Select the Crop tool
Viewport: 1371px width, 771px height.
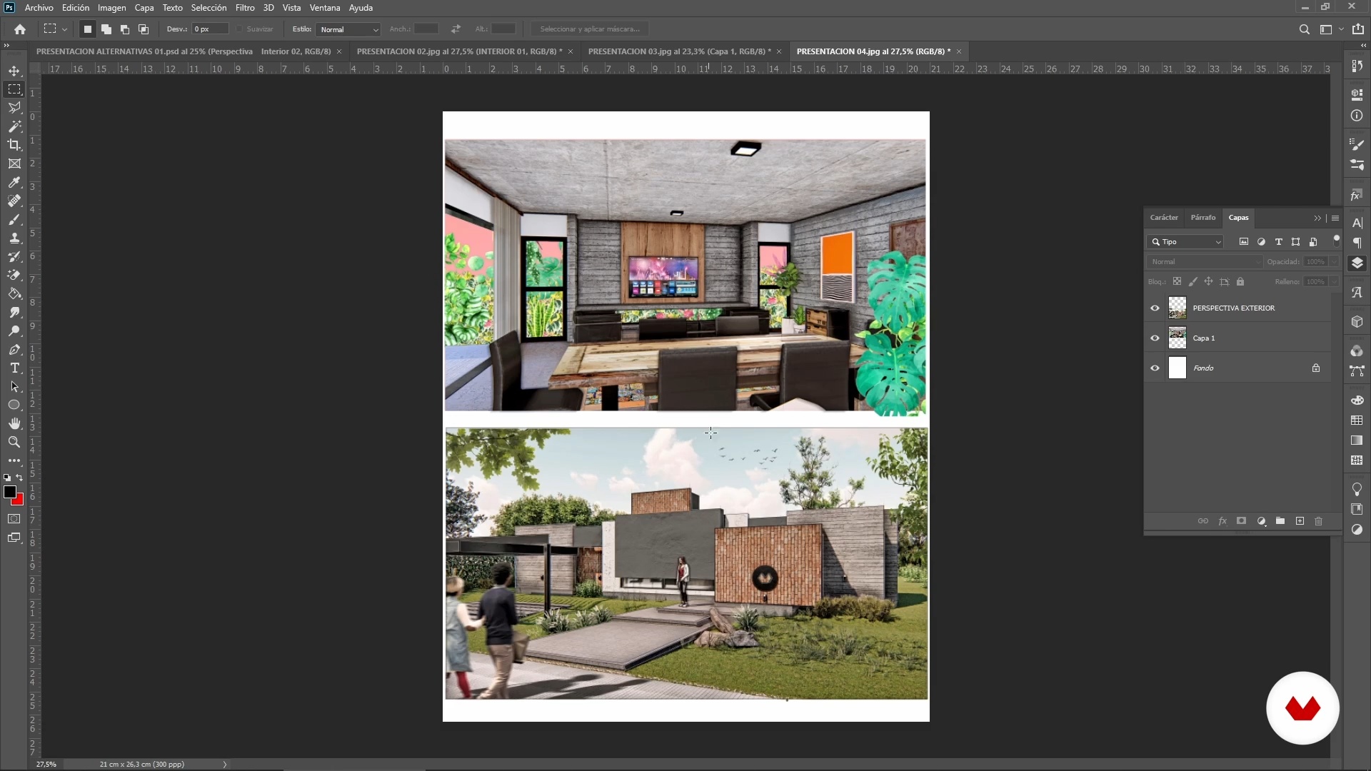click(14, 145)
